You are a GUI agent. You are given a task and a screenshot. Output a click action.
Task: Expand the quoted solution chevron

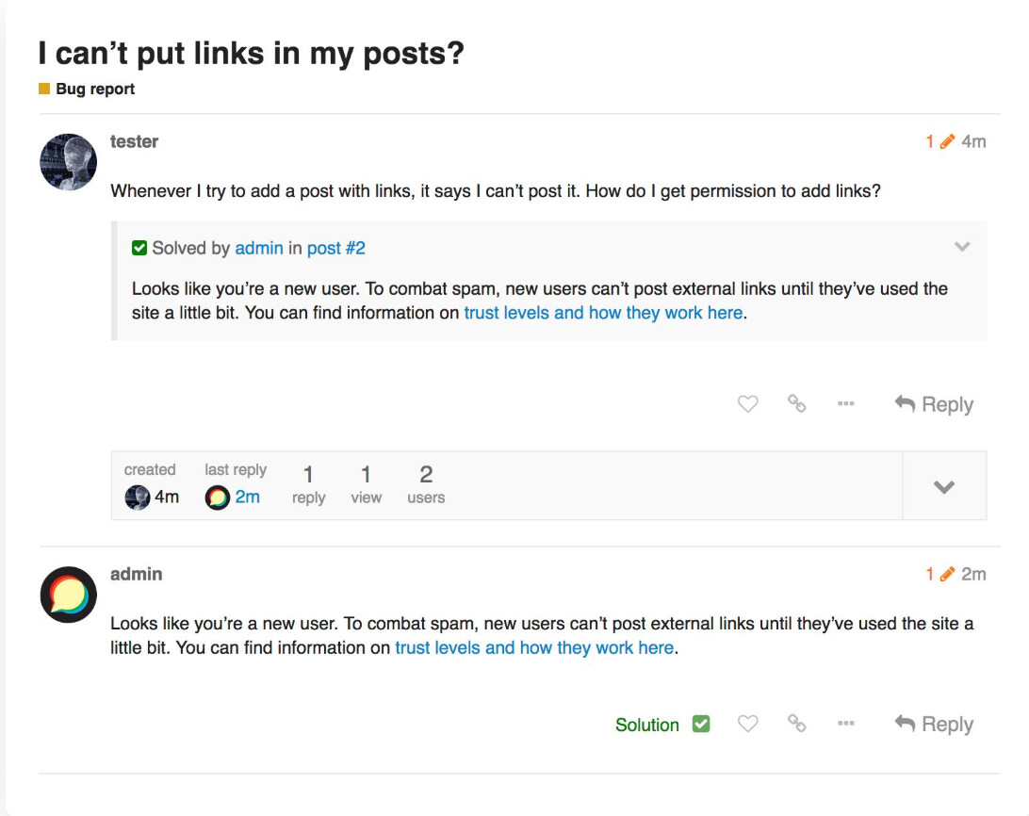[962, 247]
